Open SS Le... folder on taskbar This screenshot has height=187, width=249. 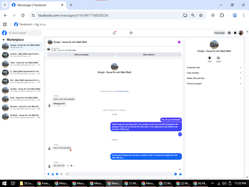click(x=27, y=184)
